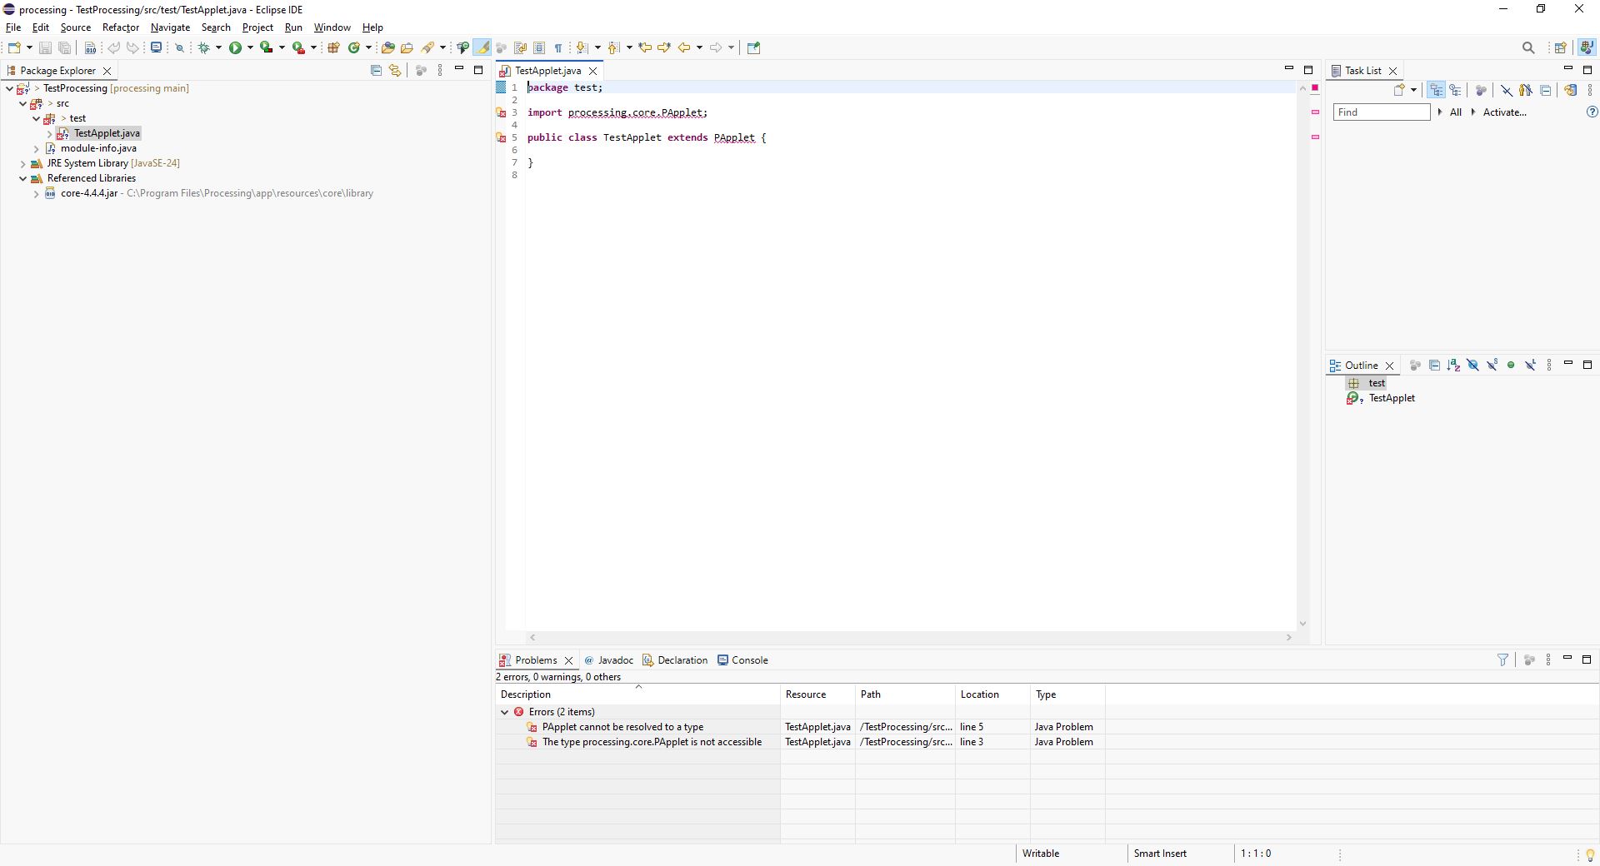Open the Refactor menu
This screenshot has width=1600, height=866.
point(121,27)
